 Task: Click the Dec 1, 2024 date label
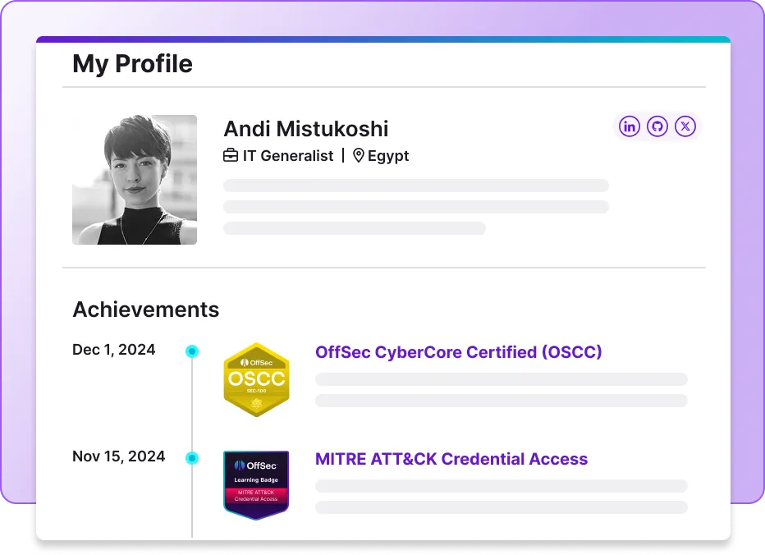113,349
